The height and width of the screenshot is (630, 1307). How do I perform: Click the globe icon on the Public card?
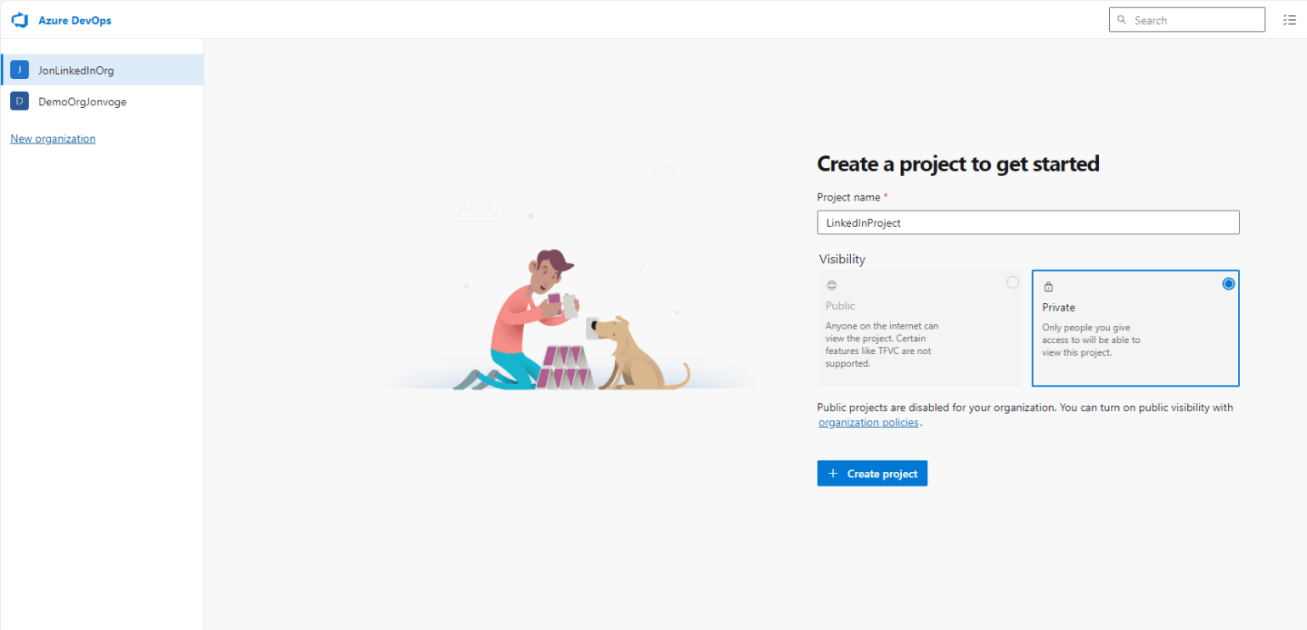831,284
